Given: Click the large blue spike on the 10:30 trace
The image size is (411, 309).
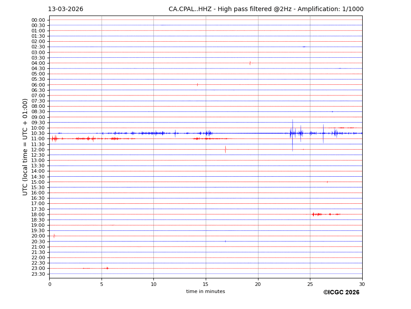Looking at the screenshot, I should click(292, 133).
